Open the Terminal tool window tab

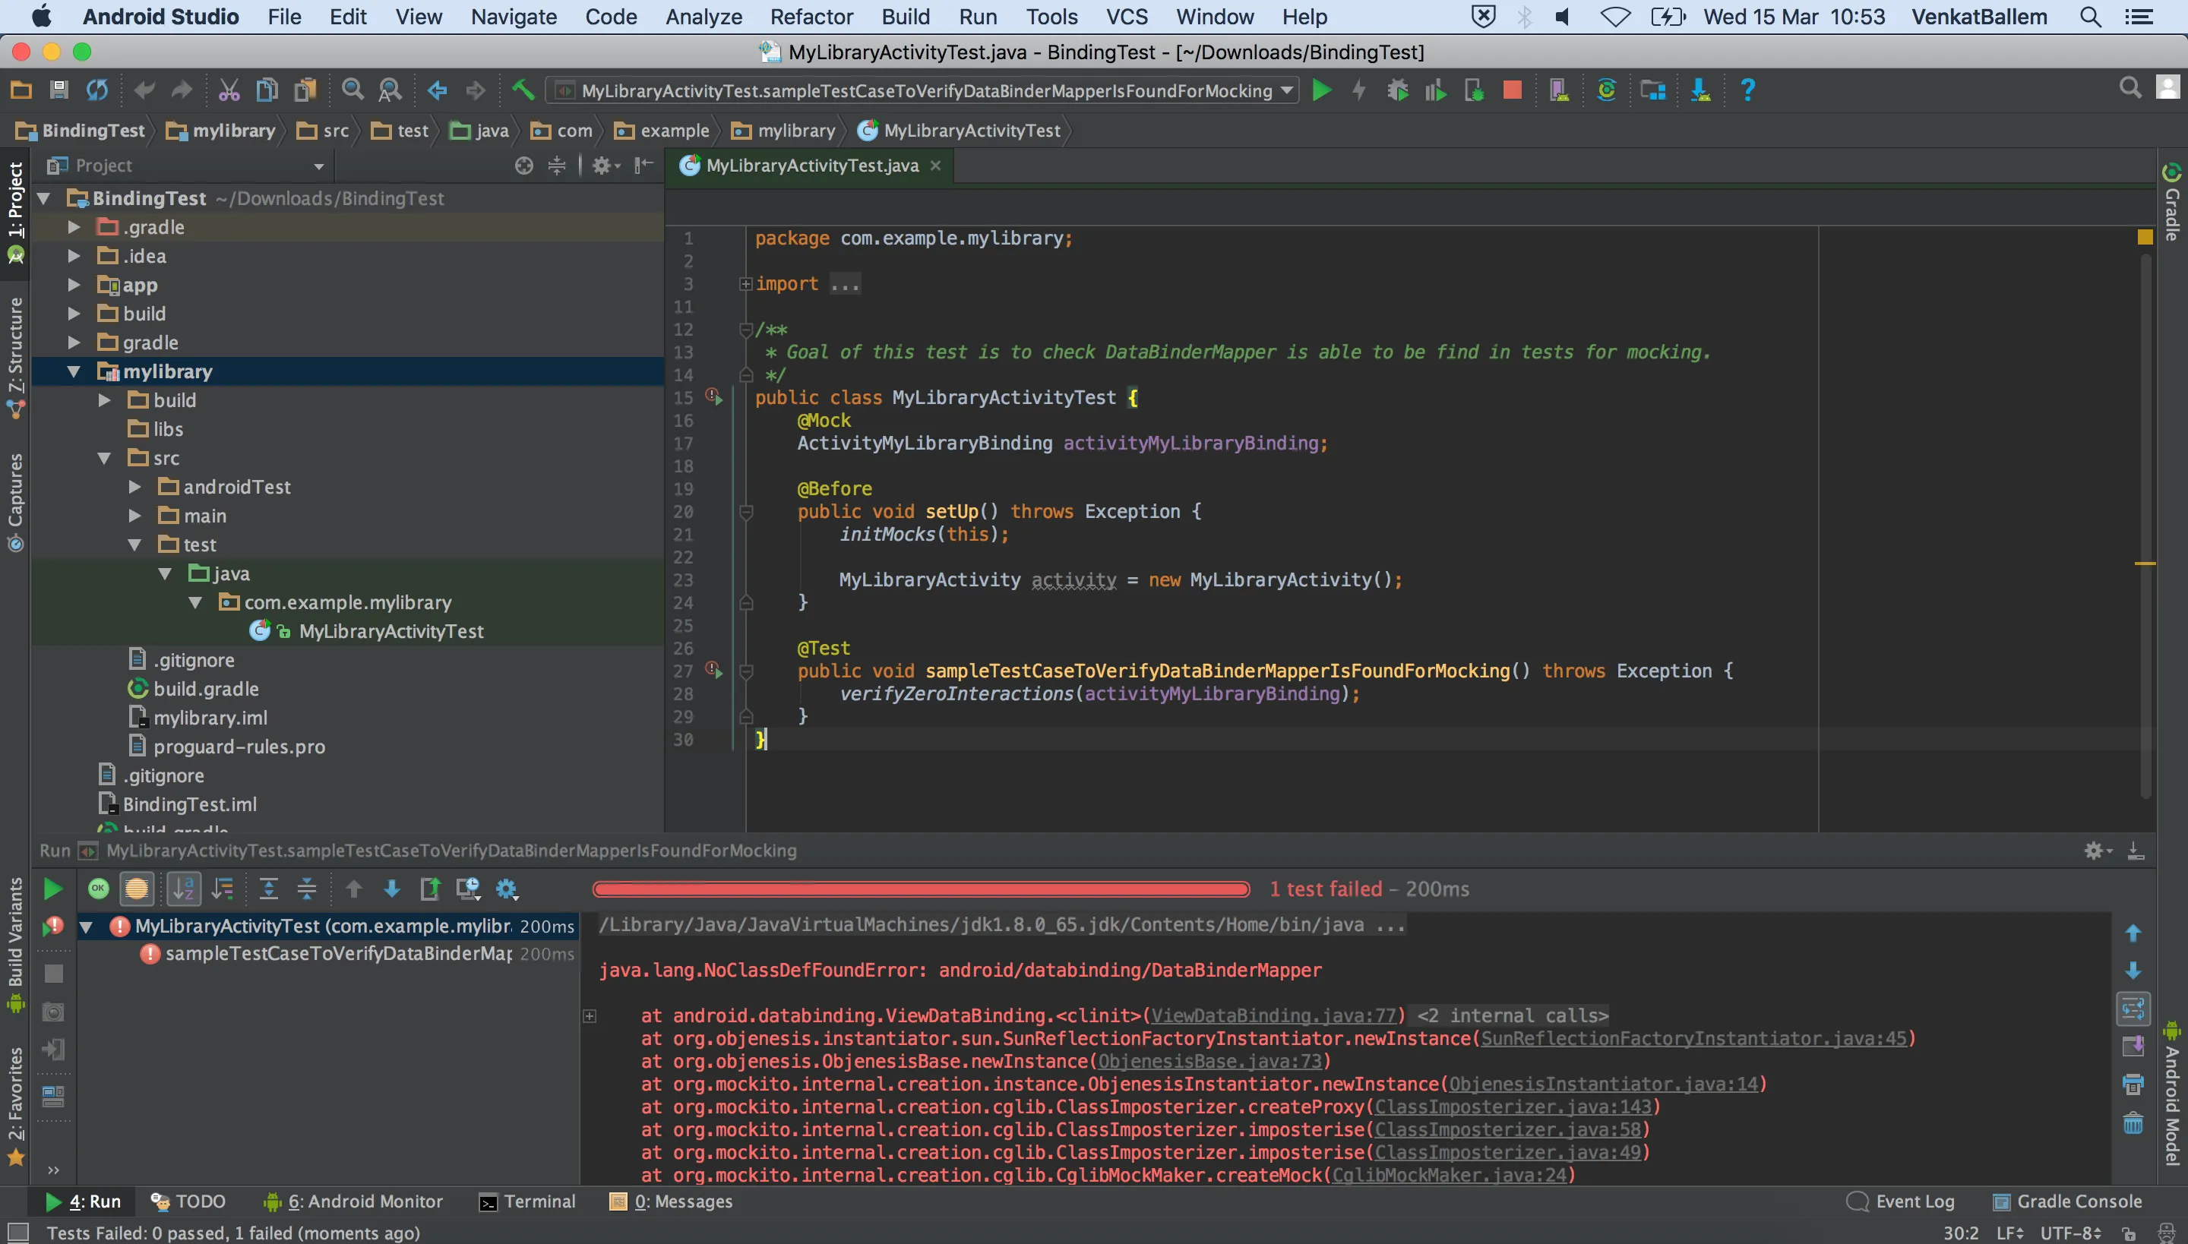coord(526,1201)
